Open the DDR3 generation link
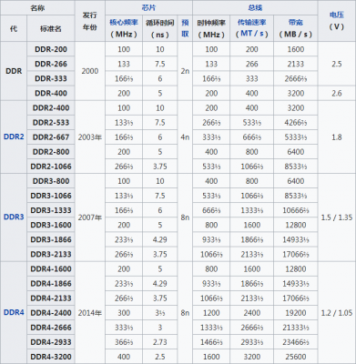 pyautogui.click(x=14, y=217)
